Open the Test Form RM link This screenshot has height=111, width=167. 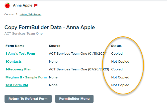click(x=17, y=85)
